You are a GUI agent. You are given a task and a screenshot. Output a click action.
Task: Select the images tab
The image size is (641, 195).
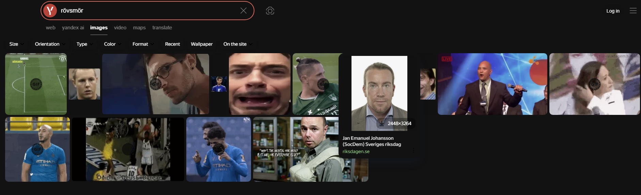(x=99, y=28)
